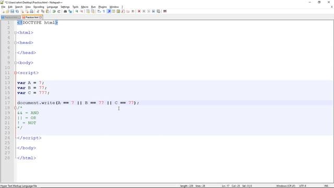
Task: Click the Undo toolbar icon
Action: click(x=54, y=11)
